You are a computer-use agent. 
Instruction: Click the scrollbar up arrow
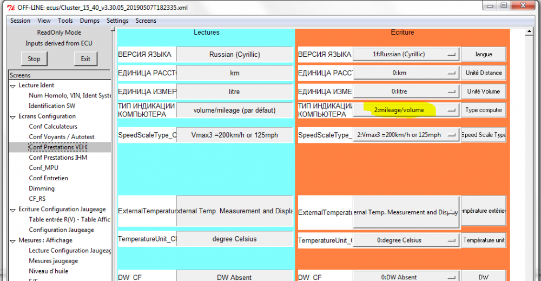[529, 32]
